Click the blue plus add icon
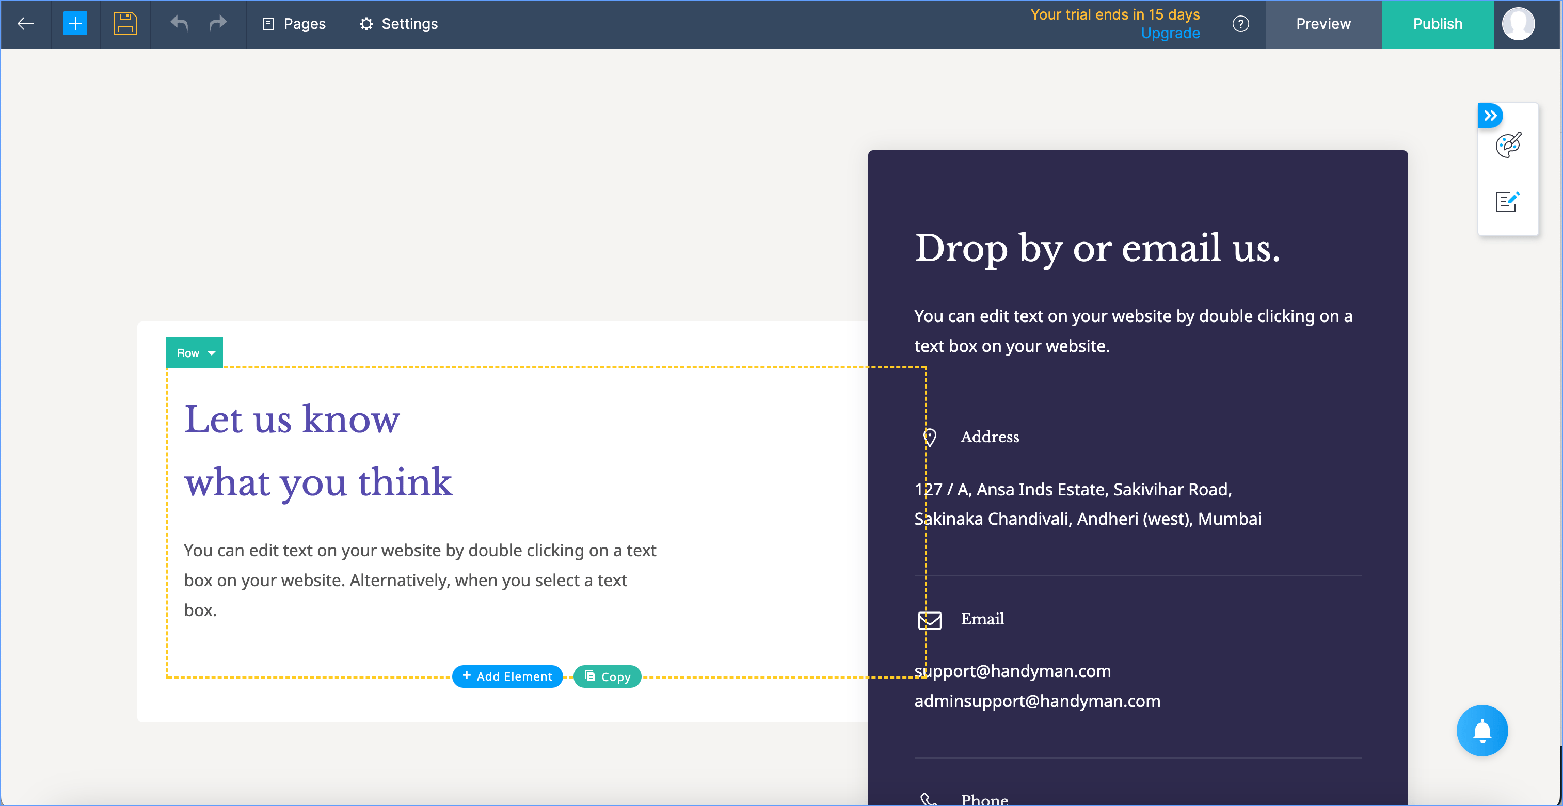The width and height of the screenshot is (1563, 806). [75, 24]
